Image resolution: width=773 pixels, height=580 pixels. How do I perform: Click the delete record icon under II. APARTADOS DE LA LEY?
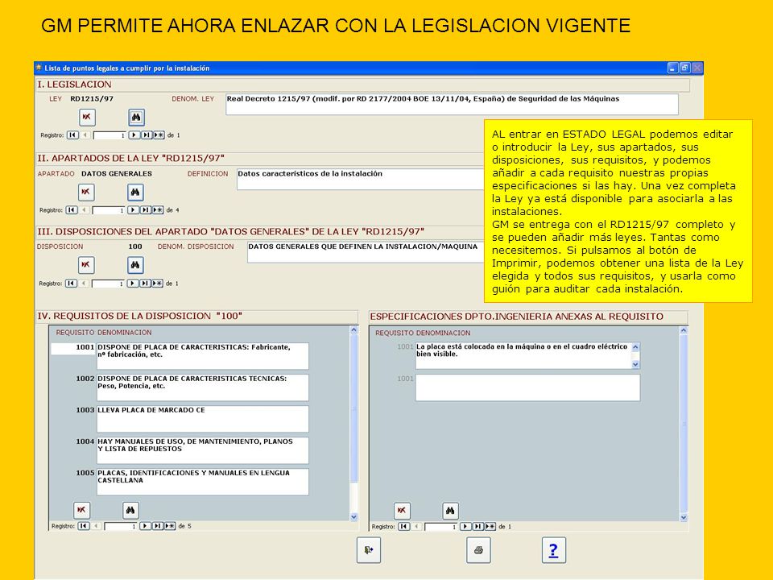(x=86, y=192)
